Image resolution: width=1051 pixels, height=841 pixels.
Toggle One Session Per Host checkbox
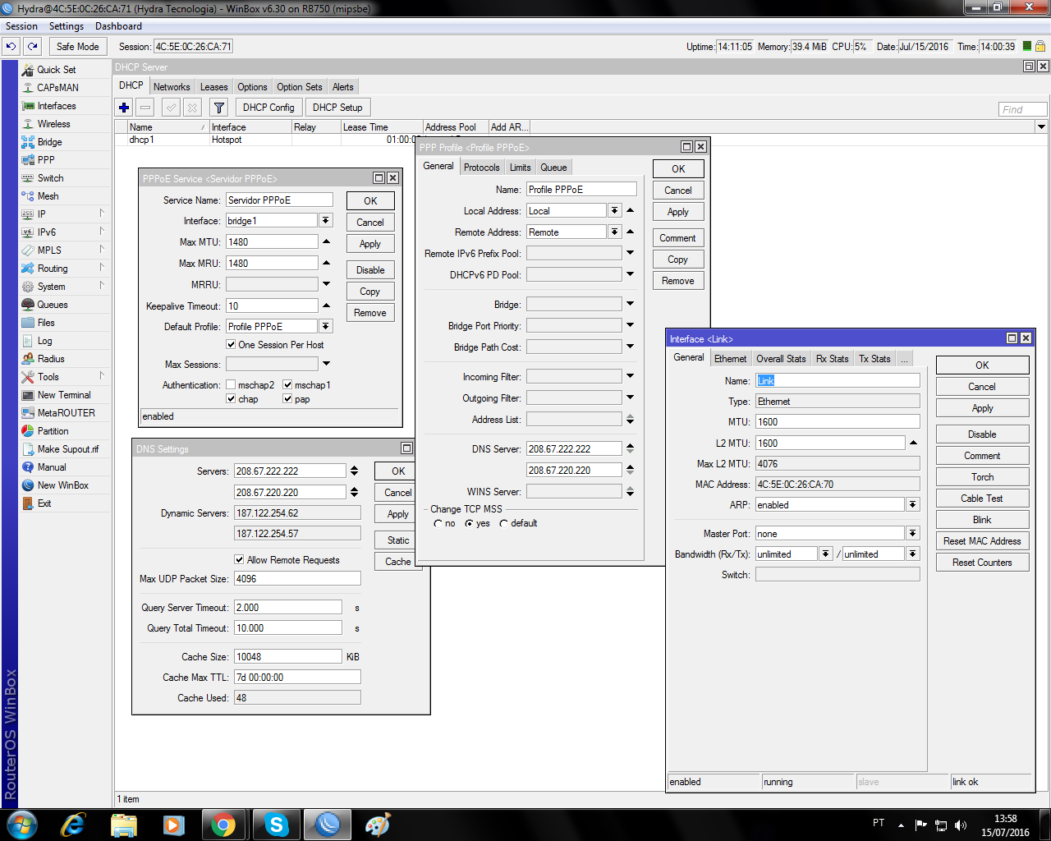tap(232, 345)
